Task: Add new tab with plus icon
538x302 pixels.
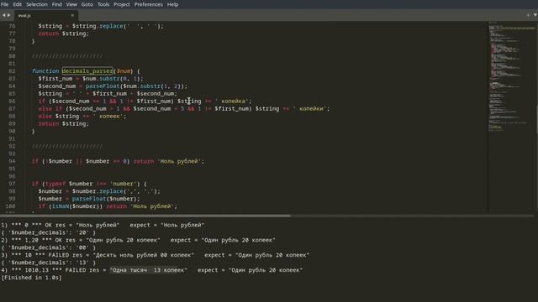Action: (x=528, y=15)
